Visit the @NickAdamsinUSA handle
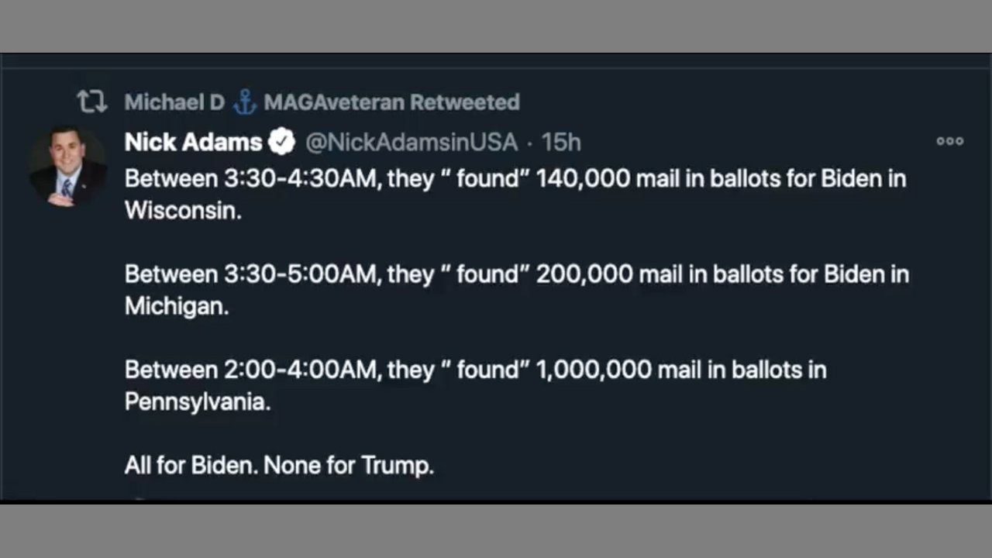Viewport: 992px width, 558px height. pos(411,142)
